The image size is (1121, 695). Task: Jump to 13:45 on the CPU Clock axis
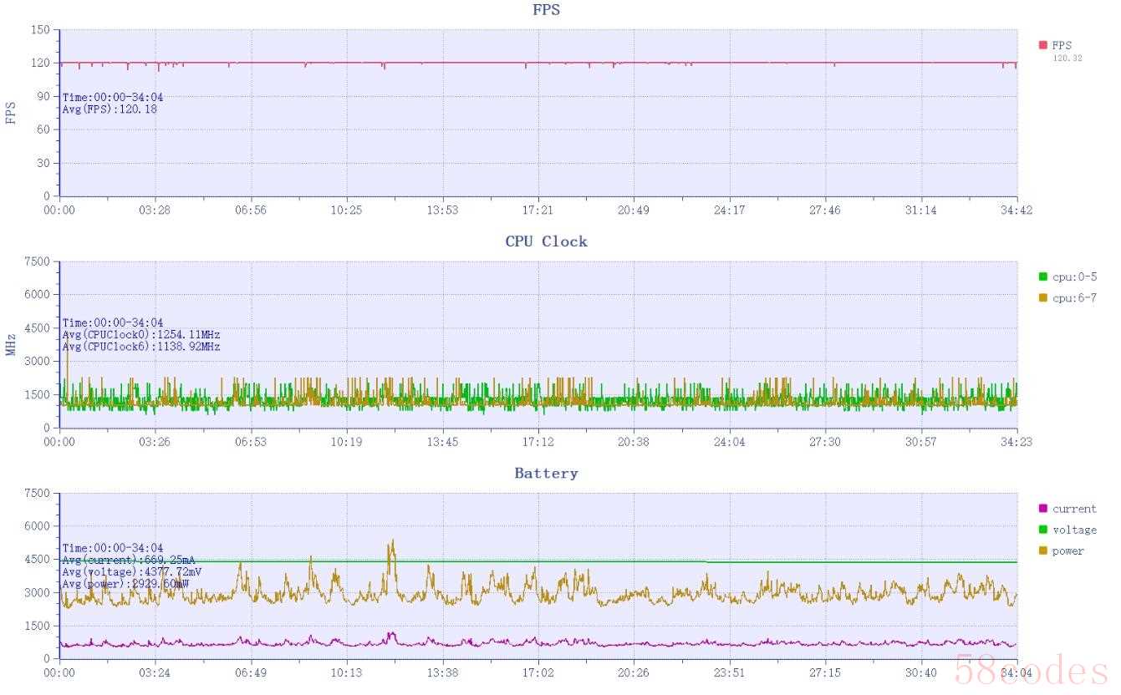(442, 442)
